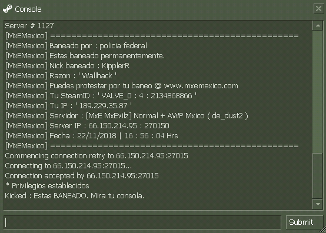326x233 pixels.
Task: Click the scrollbar down arrow in console output
Action: point(318,204)
